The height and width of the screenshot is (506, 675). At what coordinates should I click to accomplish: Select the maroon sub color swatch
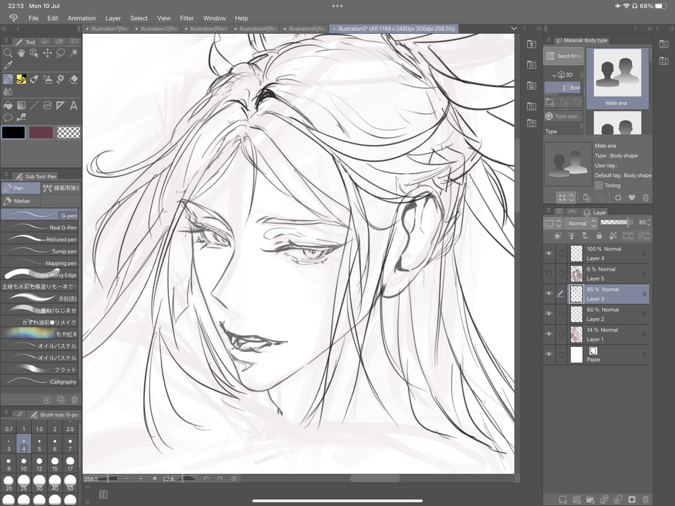41,132
